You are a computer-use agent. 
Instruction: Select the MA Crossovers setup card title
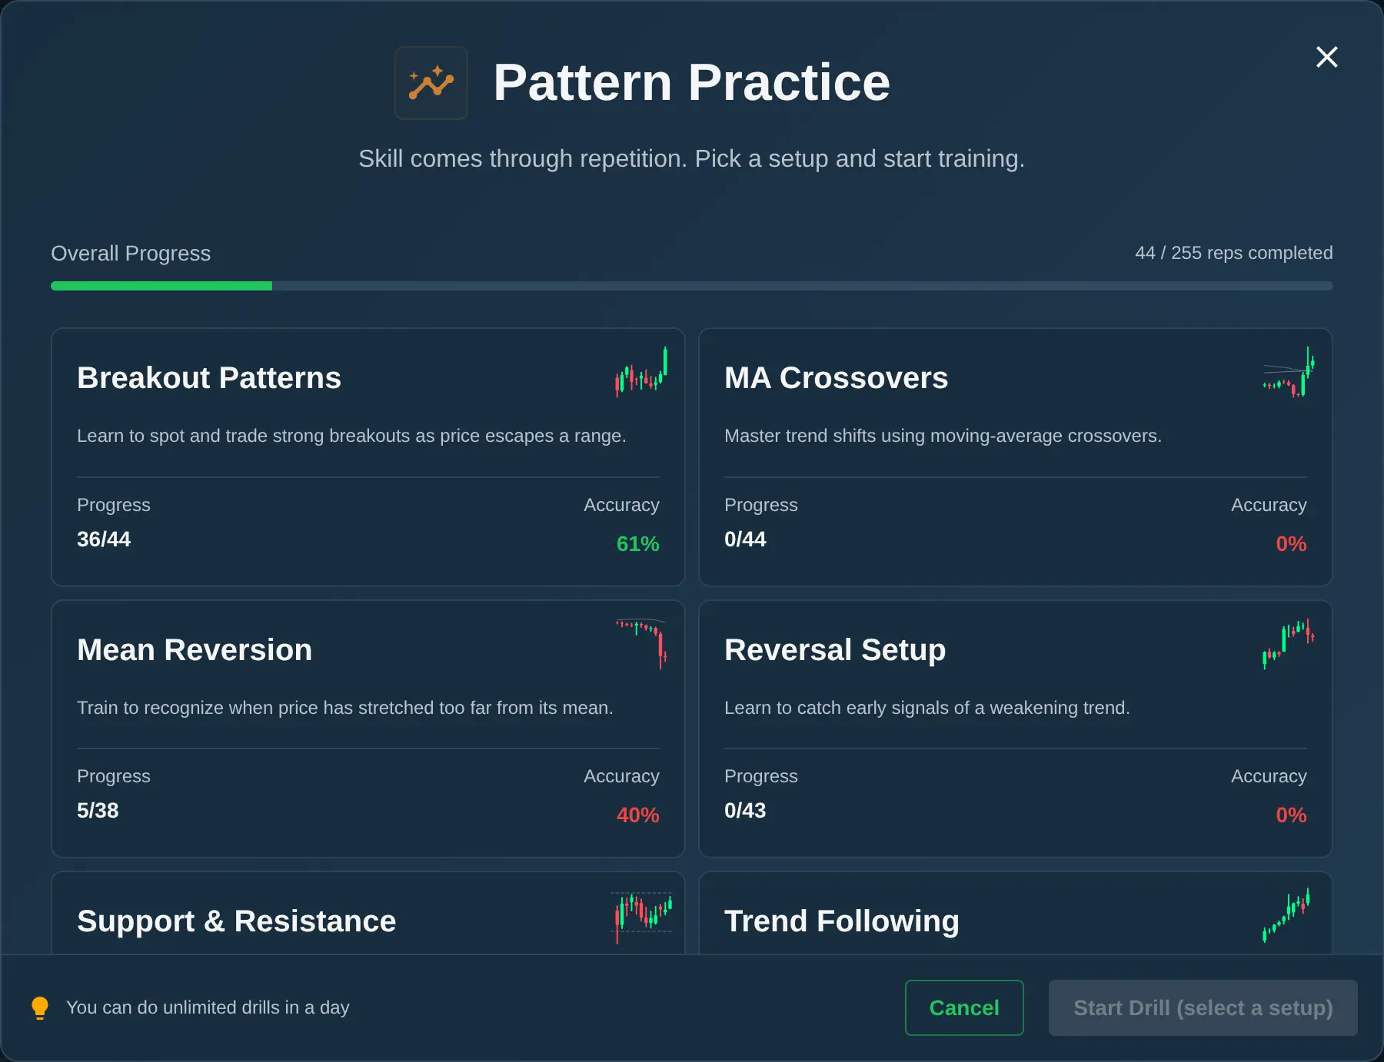836,378
